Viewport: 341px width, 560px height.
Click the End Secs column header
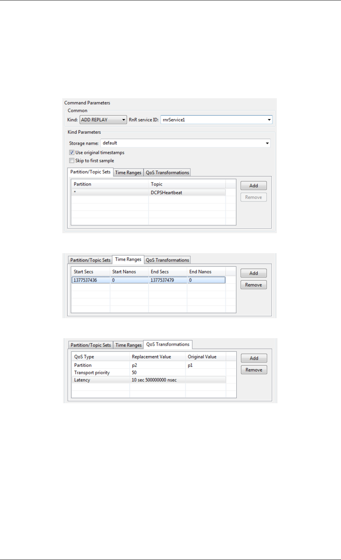[x=168, y=272]
